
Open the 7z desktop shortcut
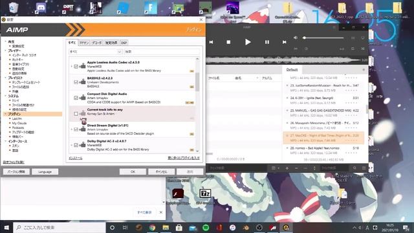[x=205, y=194]
